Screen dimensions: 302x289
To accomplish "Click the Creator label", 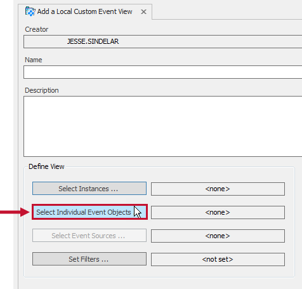I will click(x=37, y=29).
